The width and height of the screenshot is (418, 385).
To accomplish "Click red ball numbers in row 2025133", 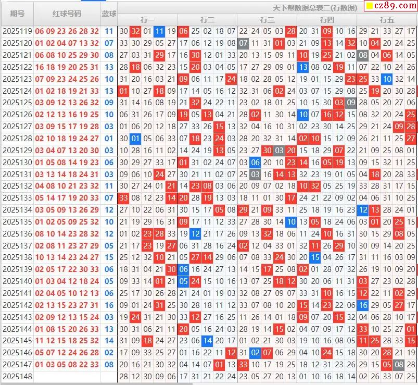I will pos(67,198).
